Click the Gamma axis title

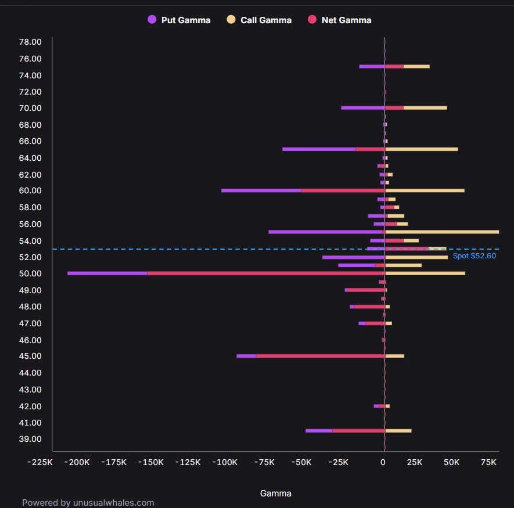click(276, 493)
